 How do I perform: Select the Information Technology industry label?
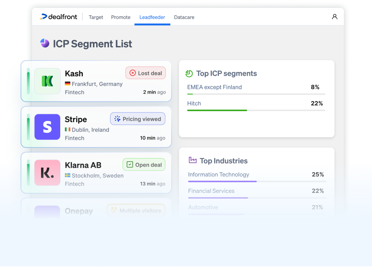(x=218, y=174)
